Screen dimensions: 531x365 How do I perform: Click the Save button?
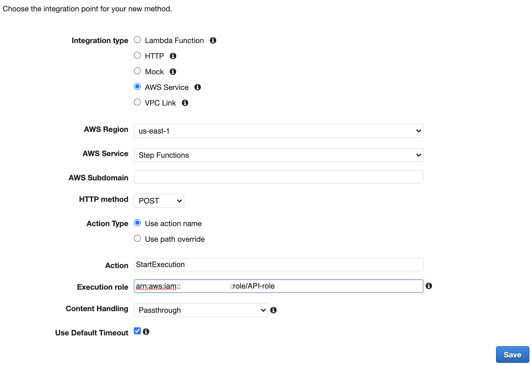(x=512, y=355)
